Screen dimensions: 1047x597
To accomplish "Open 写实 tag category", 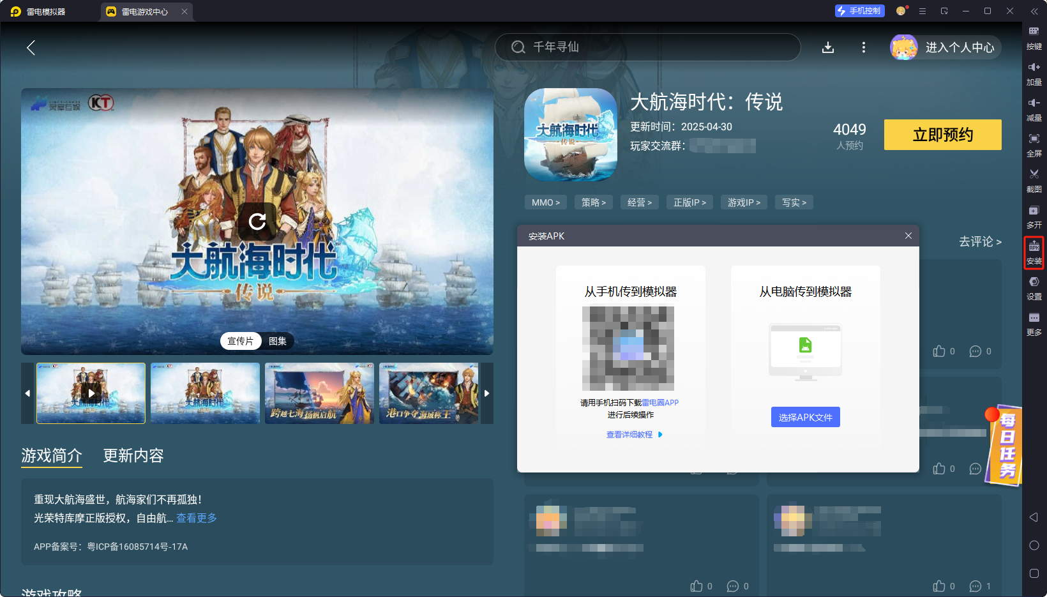I will click(794, 202).
